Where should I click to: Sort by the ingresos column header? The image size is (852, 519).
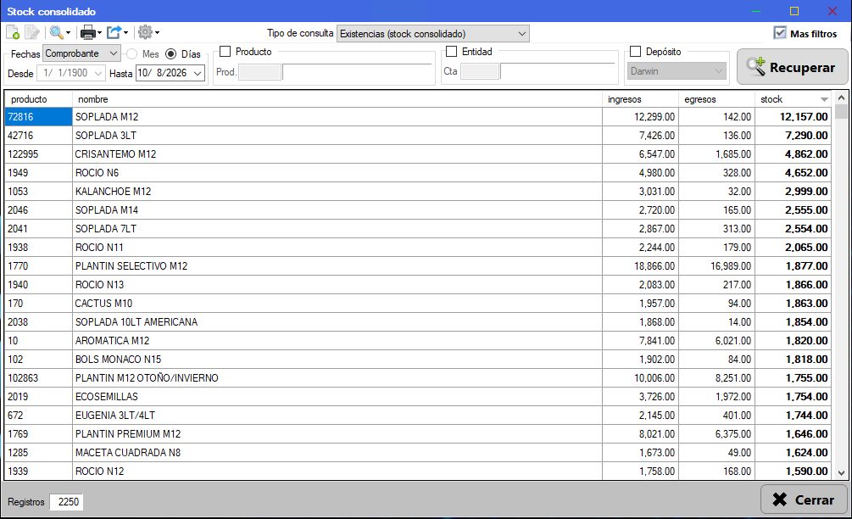640,99
